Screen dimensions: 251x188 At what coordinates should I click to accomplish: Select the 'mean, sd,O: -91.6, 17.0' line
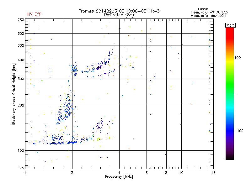coord(209,12)
